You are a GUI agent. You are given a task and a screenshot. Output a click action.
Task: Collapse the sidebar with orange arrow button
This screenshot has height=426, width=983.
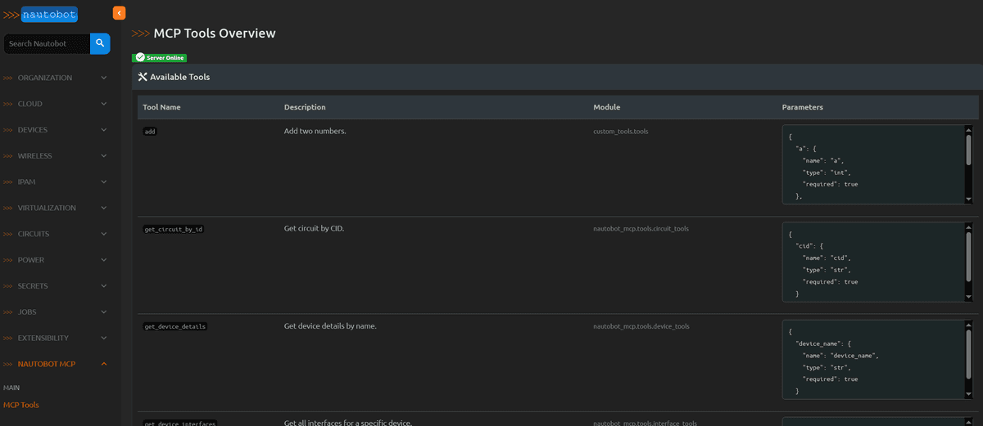pyautogui.click(x=120, y=12)
